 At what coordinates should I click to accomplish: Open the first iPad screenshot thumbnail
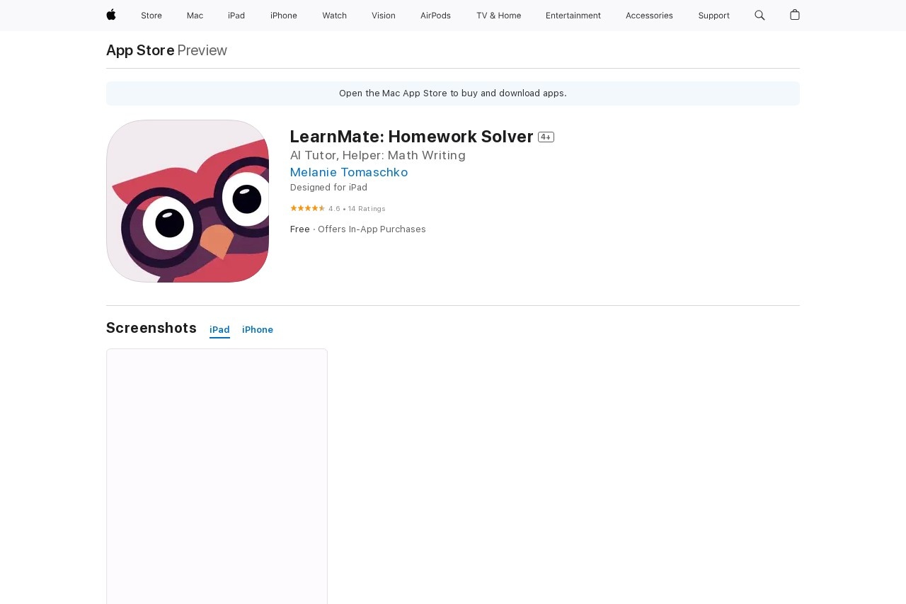(x=217, y=476)
